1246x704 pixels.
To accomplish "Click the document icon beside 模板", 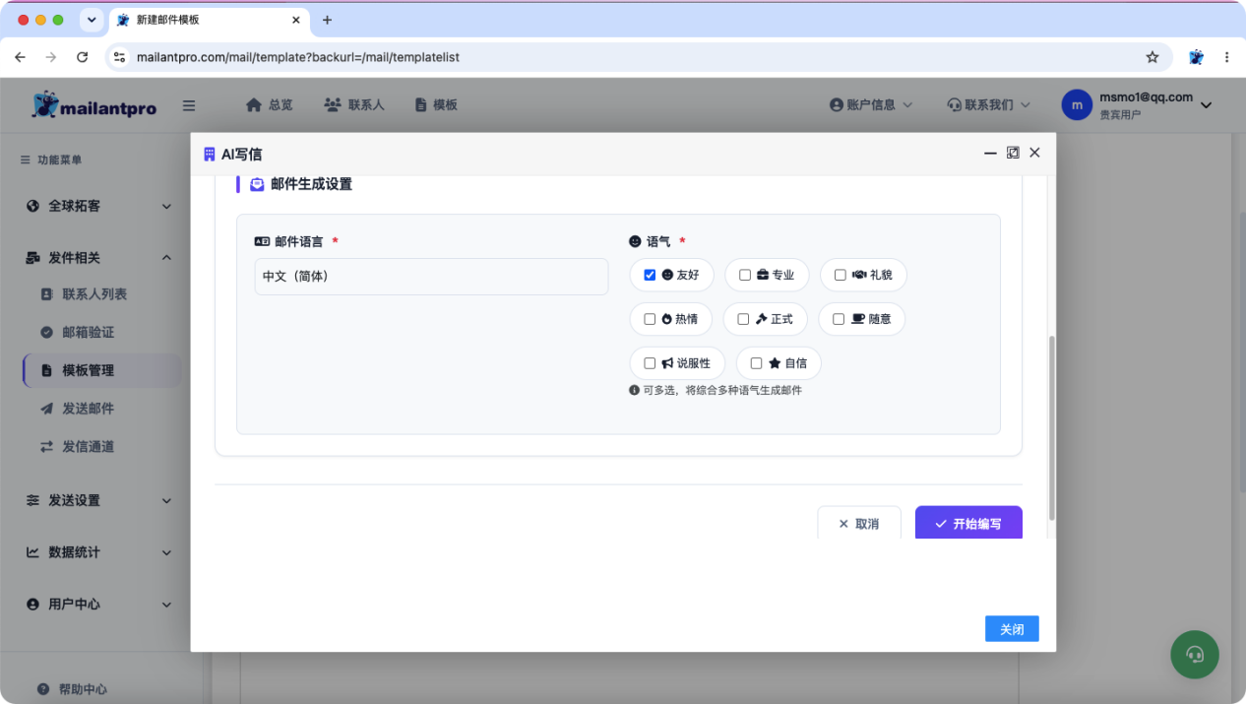I will [421, 104].
